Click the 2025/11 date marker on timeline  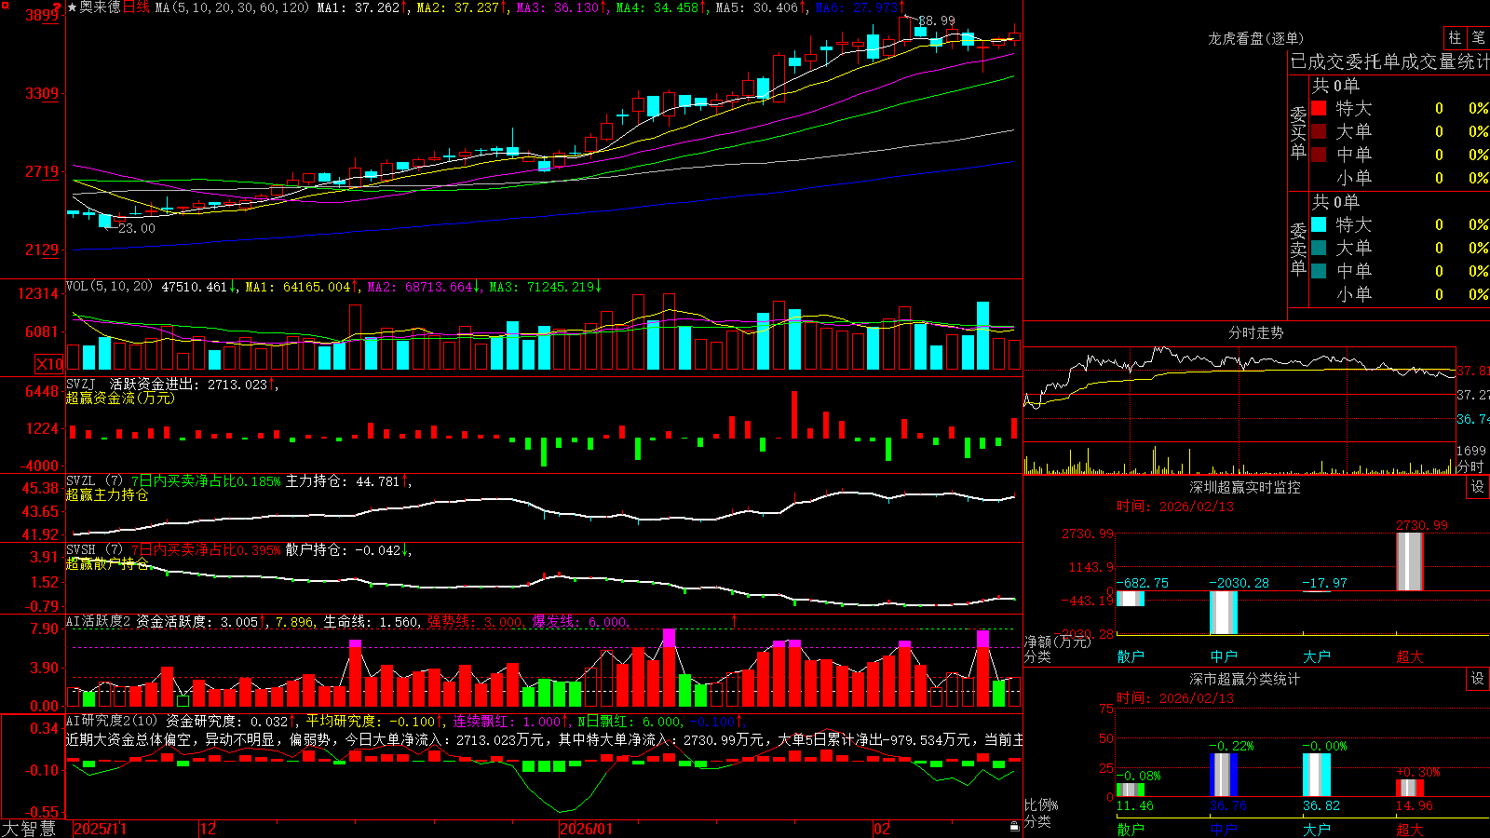[100, 829]
